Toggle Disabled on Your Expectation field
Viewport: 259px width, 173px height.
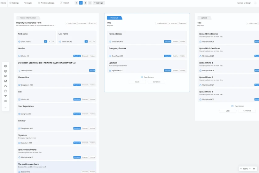85,114
